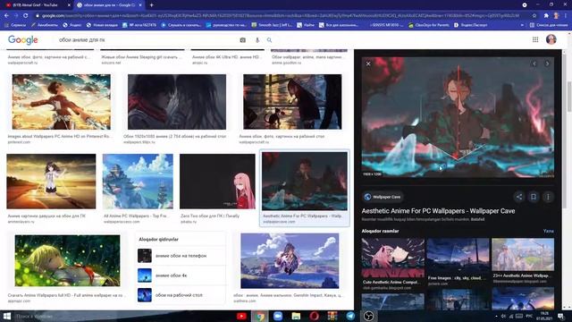Viewport: 572px width, 322px height.
Task: Open more options menu in preview panel
Action: point(548,197)
